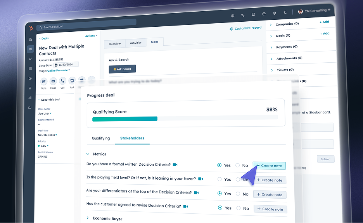
Task: Select No for playing field level question
Action: tap(238, 179)
